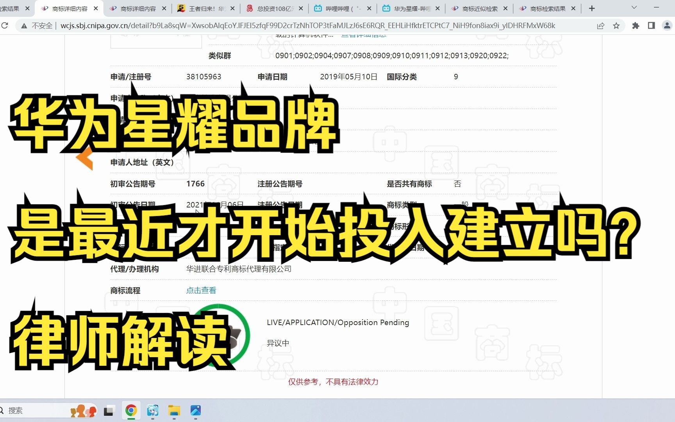Viewport: 675px width, 422px height.
Task: Open a new browser tab
Action: click(x=592, y=8)
